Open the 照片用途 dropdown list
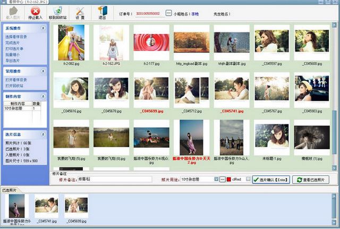This screenshot has width=340, height=229. pos(215,180)
